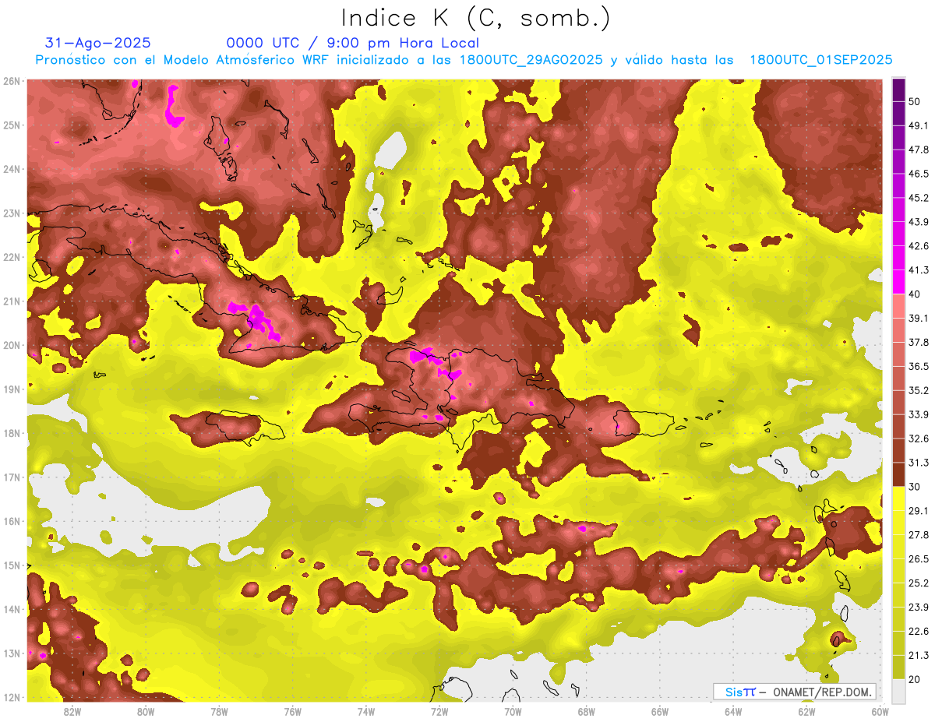The image size is (935, 722).
Task: Click the "23N" latitude label
Action: tap(12, 213)
